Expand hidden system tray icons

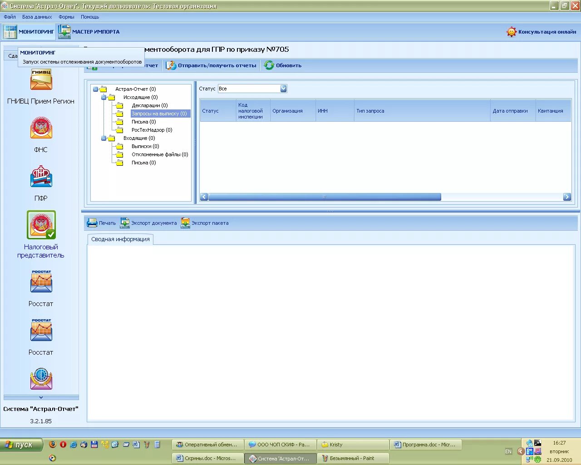pos(521,451)
